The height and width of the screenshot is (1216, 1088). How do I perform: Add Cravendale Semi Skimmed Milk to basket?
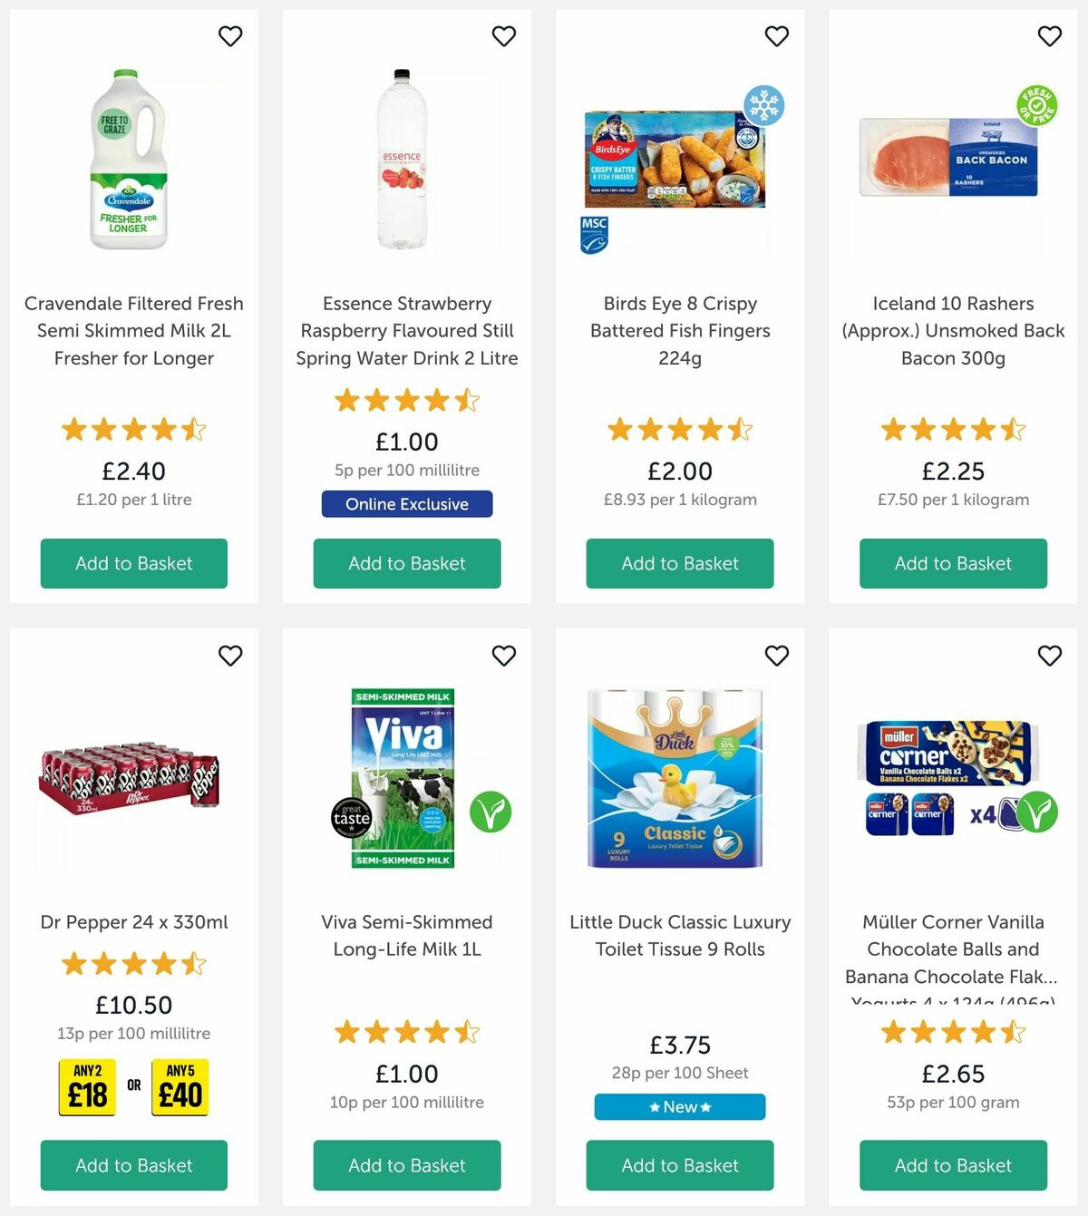[133, 563]
